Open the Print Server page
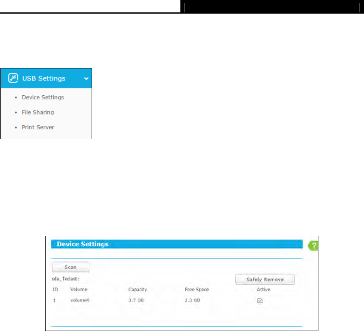 coord(38,127)
